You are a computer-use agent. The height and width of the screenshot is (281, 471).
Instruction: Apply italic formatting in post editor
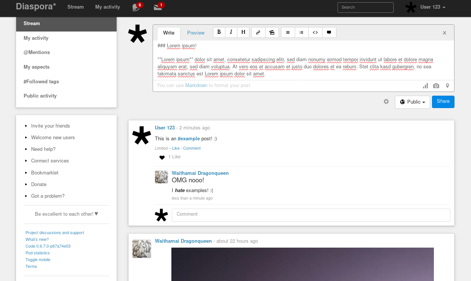(x=231, y=32)
